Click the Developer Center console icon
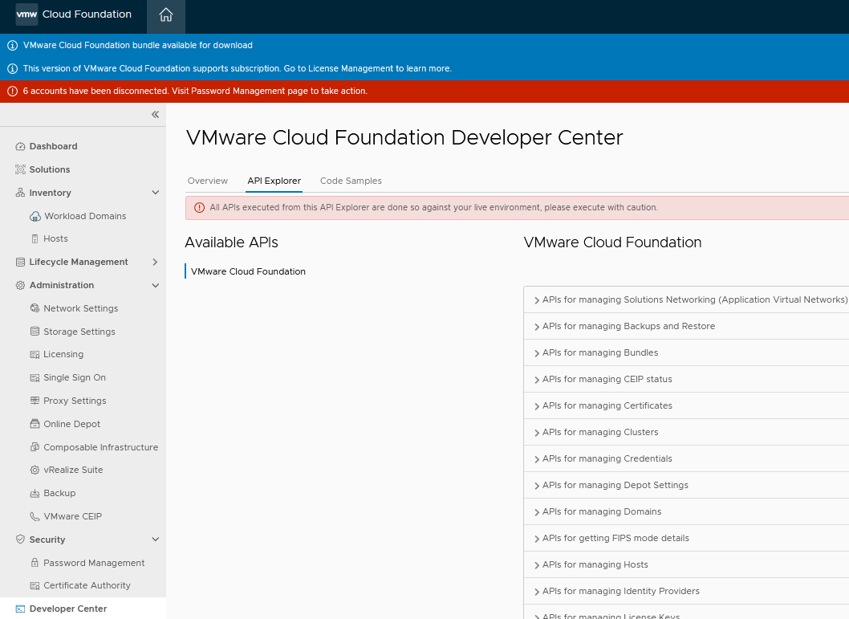This screenshot has width=849, height=619. click(21, 609)
